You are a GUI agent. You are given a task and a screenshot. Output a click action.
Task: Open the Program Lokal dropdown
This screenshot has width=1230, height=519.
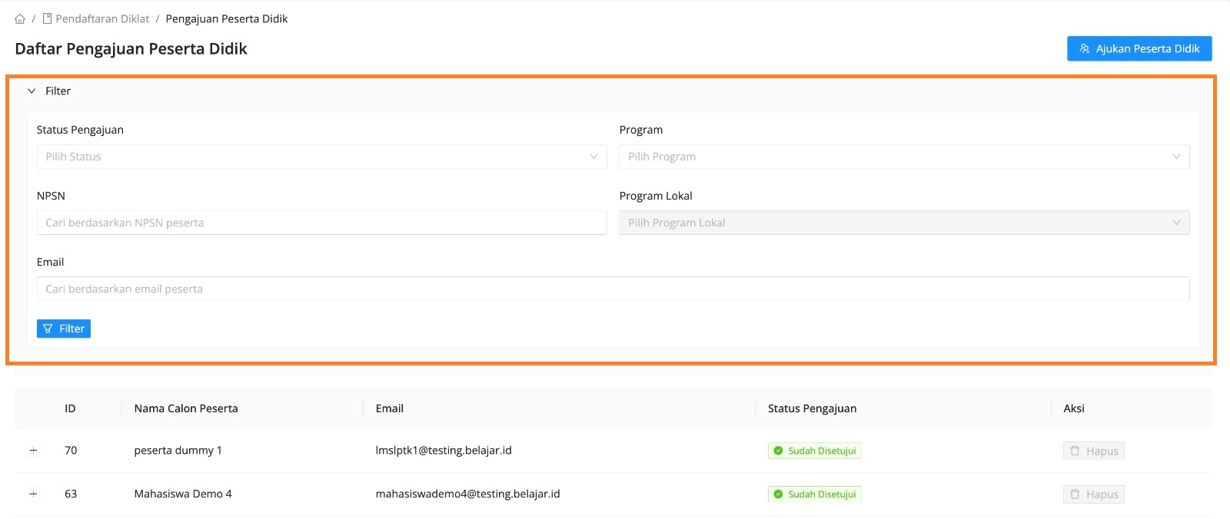(x=903, y=223)
